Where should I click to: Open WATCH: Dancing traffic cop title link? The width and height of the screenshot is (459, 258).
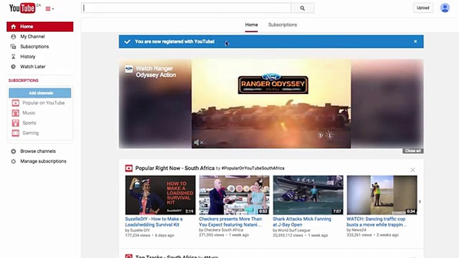click(x=377, y=222)
